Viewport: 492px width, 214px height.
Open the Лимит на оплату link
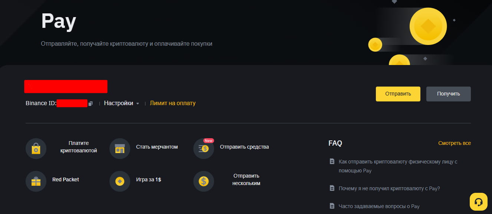[173, 103]
